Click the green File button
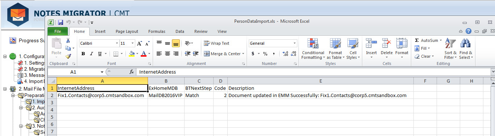 pos(58,31)
